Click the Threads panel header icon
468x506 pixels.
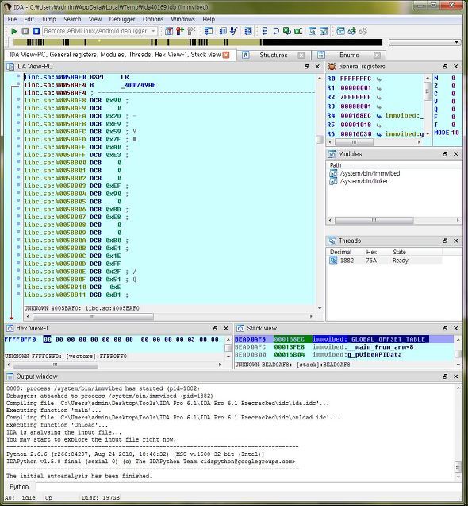pyautogui.click(x=332, y=241)
